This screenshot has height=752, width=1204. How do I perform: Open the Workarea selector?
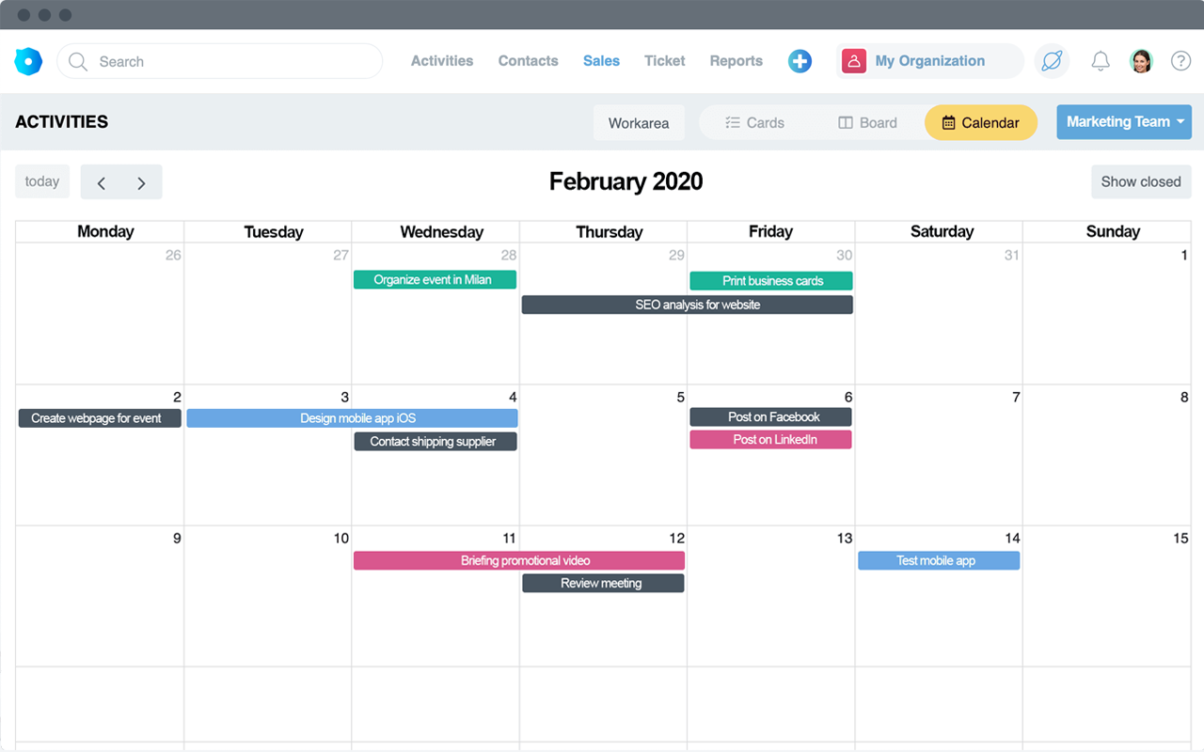pos(639,122)
